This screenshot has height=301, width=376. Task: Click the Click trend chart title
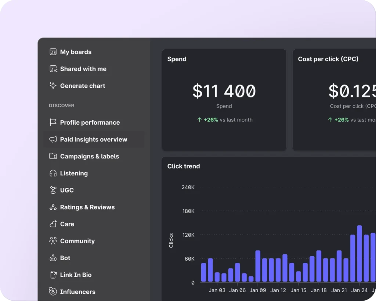[x=184, y=166]
